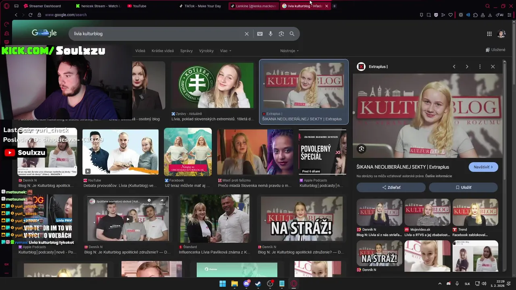Open the browser extensions cube icon
The image size is (516, 290).
pos(475,15)
